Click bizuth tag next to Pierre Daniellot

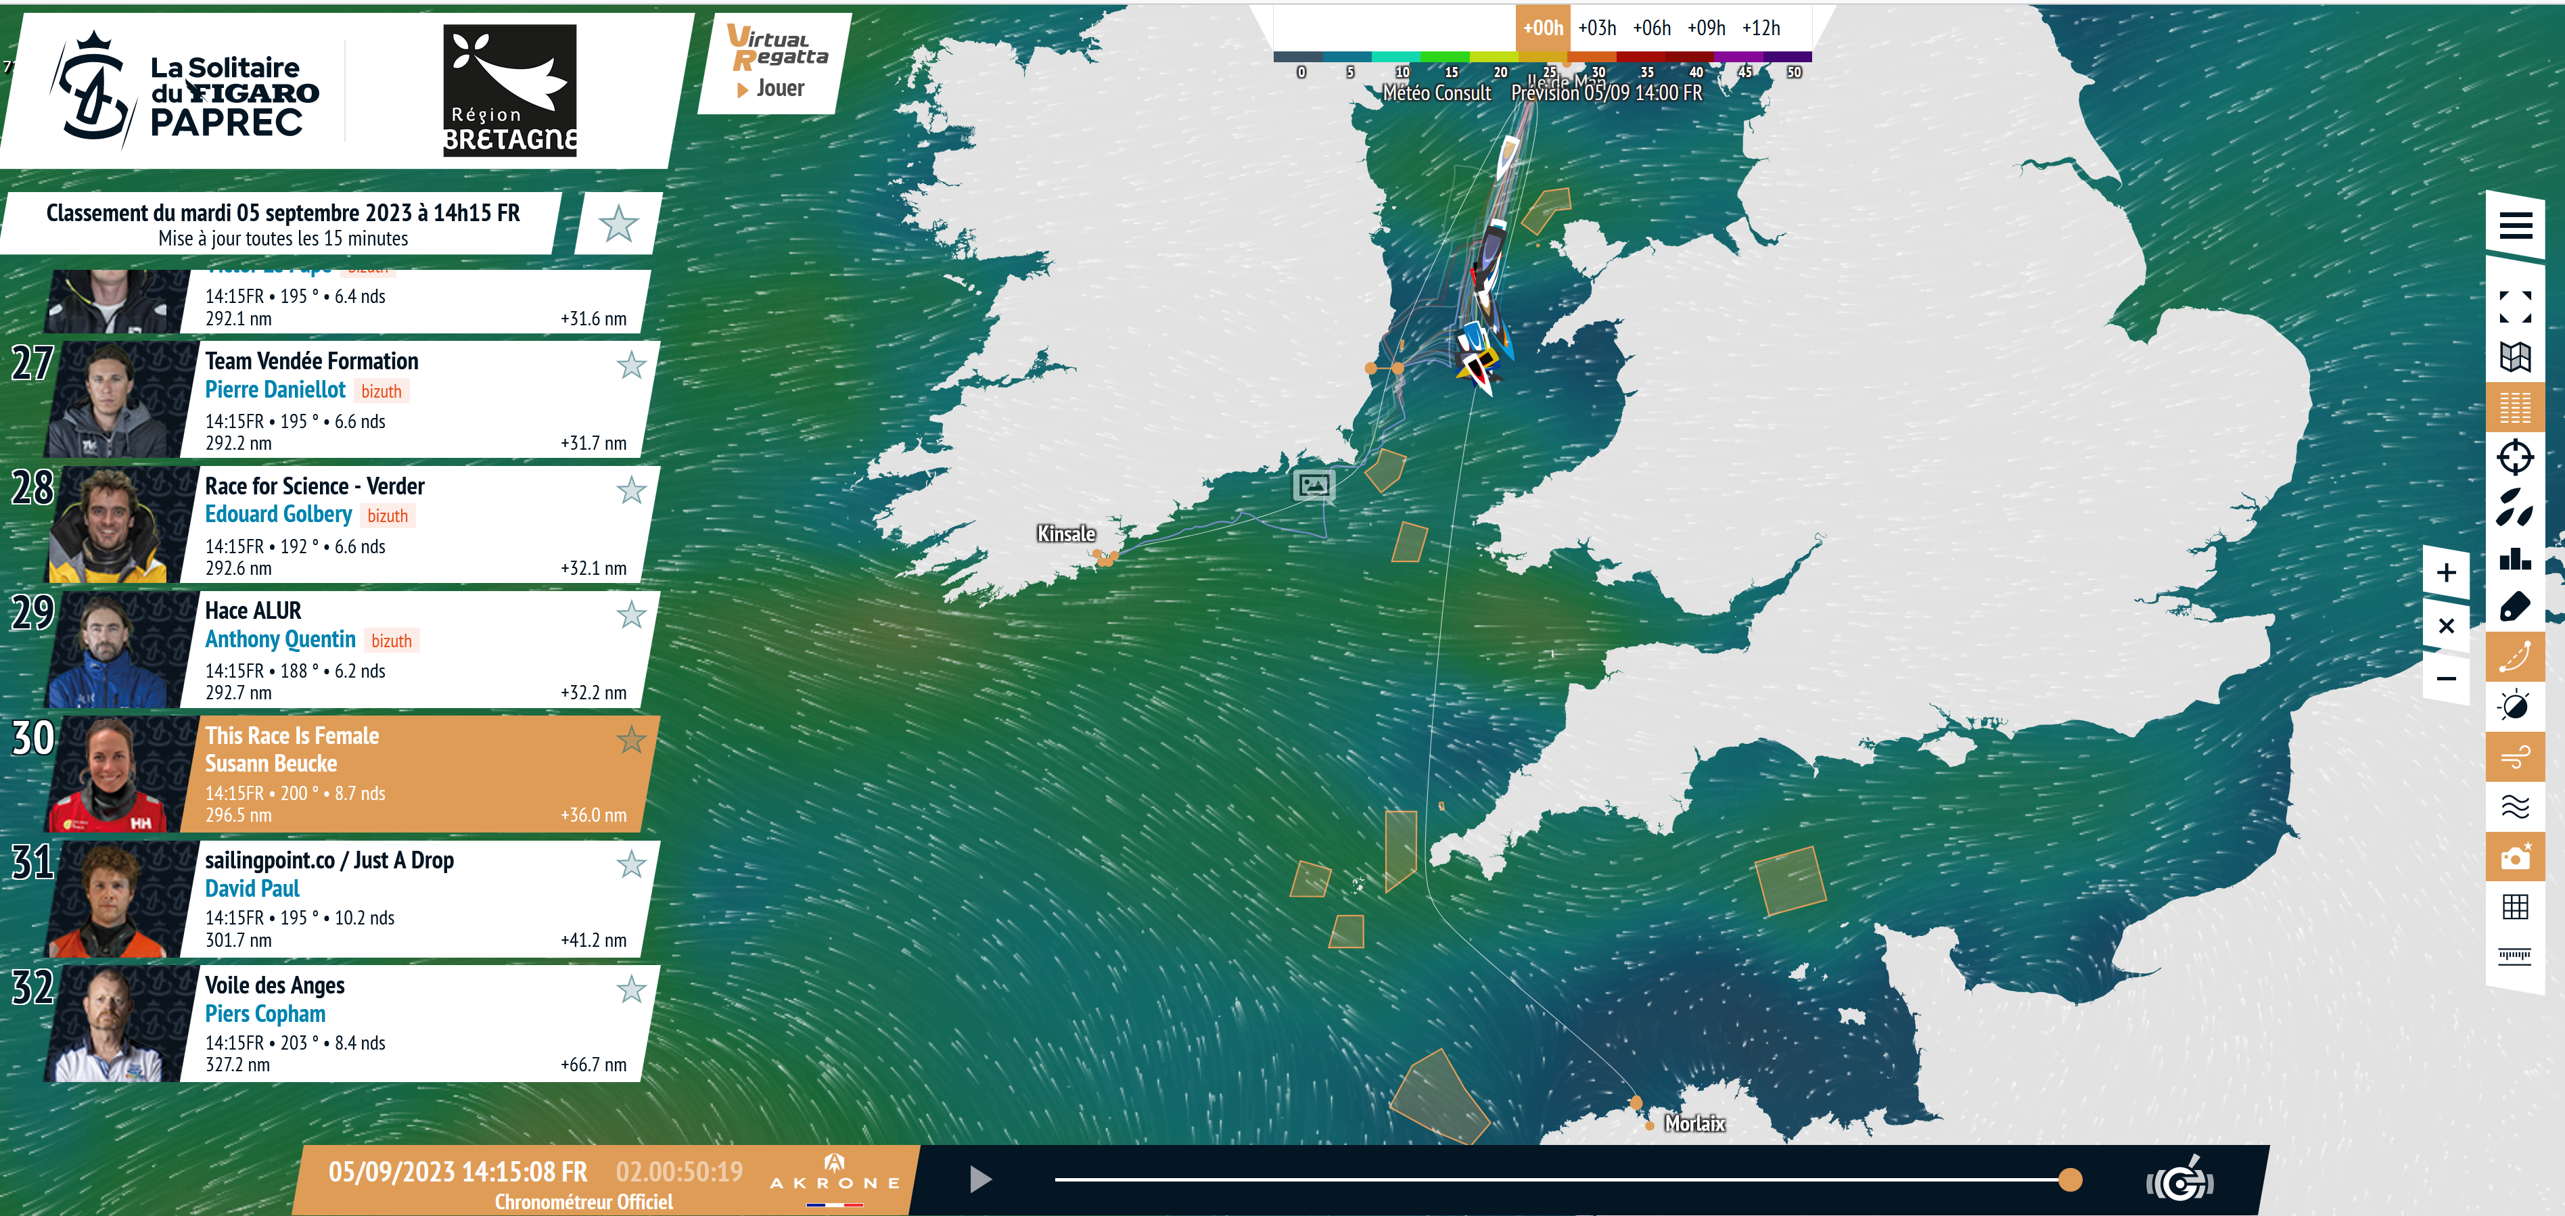tap(382, 392)
